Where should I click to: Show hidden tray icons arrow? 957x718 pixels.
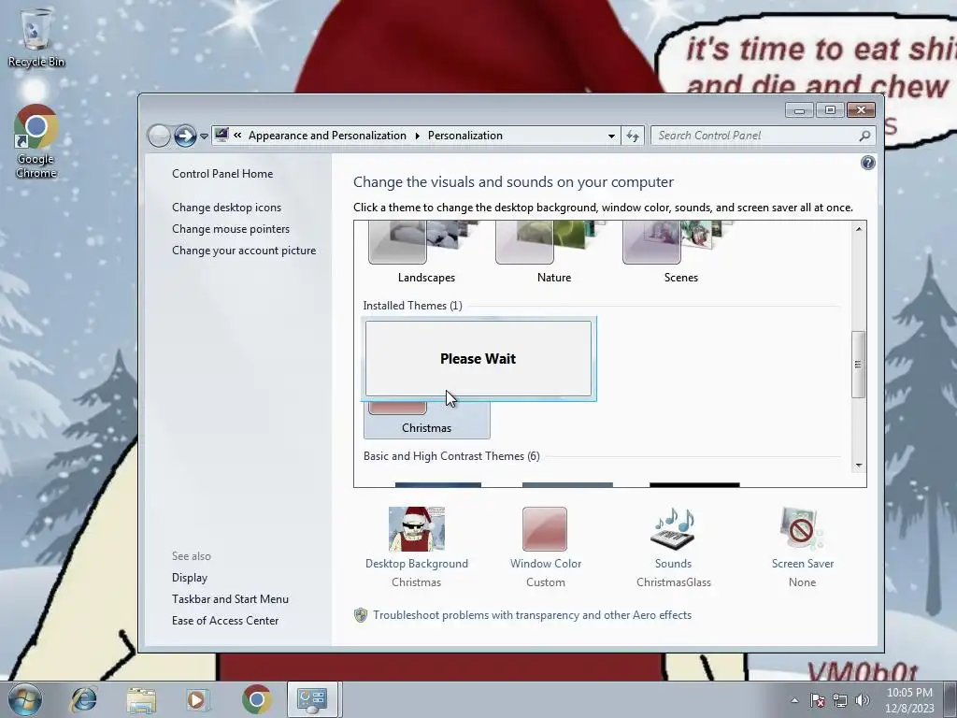point(794,700)
